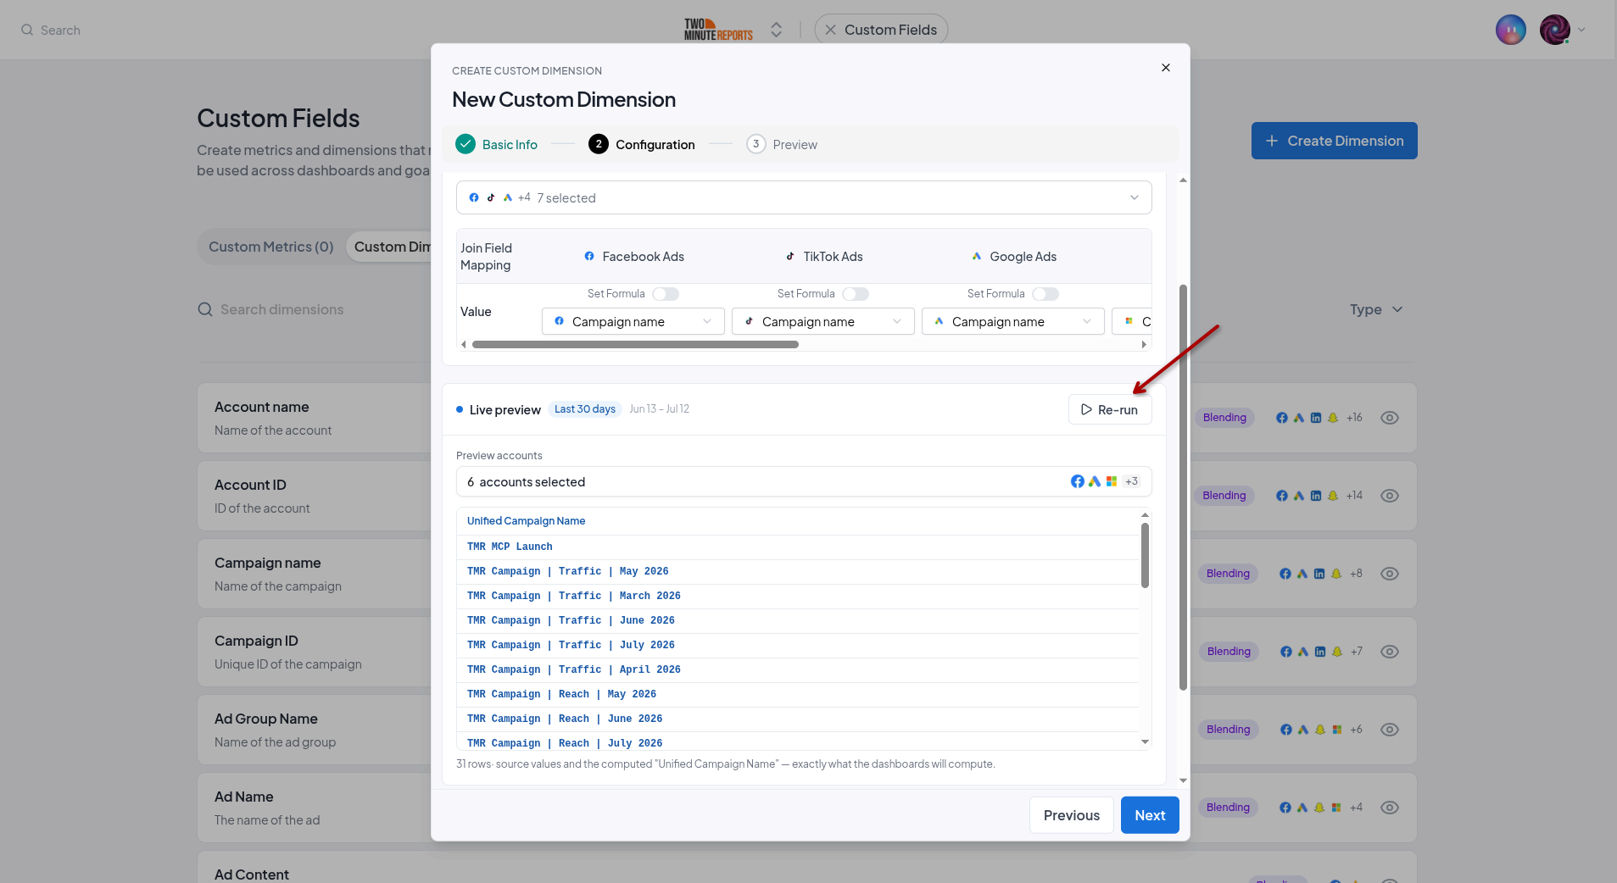Toggle visibility eye for Campaign ID

coord(1390,652)
